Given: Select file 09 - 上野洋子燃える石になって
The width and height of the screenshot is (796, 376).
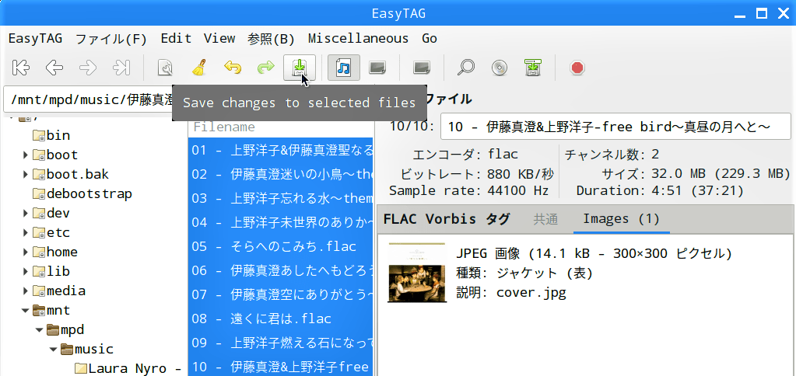Looking at the screenshot, I should [281, 343].
